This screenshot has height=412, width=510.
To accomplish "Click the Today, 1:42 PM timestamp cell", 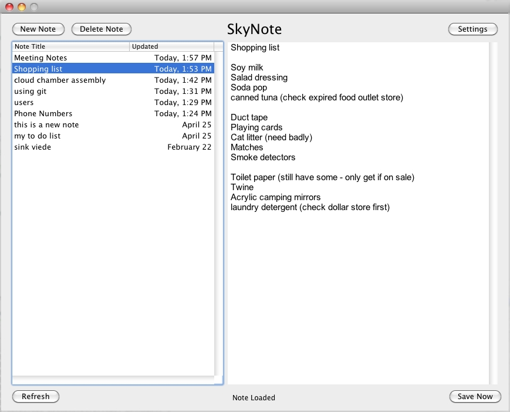I will tap(183, 80).
